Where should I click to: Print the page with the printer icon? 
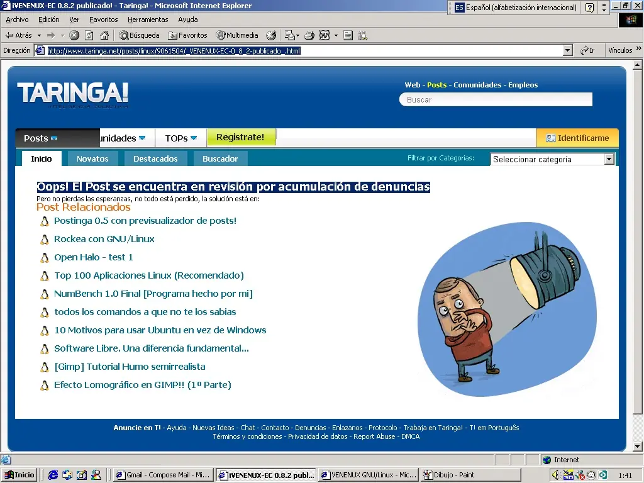tap(309, 35)
